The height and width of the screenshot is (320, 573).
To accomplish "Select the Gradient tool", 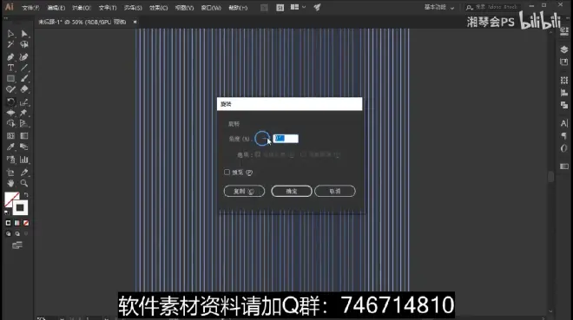I will click(x=24, y=136).
